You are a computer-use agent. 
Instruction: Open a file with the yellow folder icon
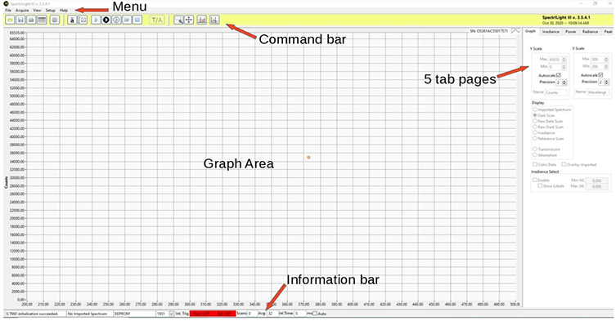click(10, 20)
